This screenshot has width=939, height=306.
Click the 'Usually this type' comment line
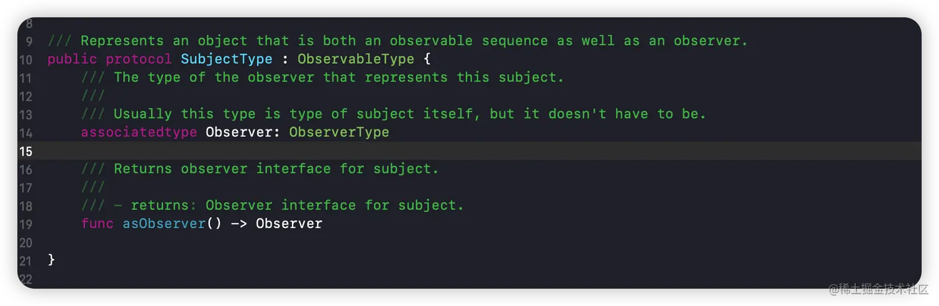(410, 115)
